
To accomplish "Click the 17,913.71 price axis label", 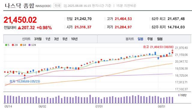I will pos(181,82).
